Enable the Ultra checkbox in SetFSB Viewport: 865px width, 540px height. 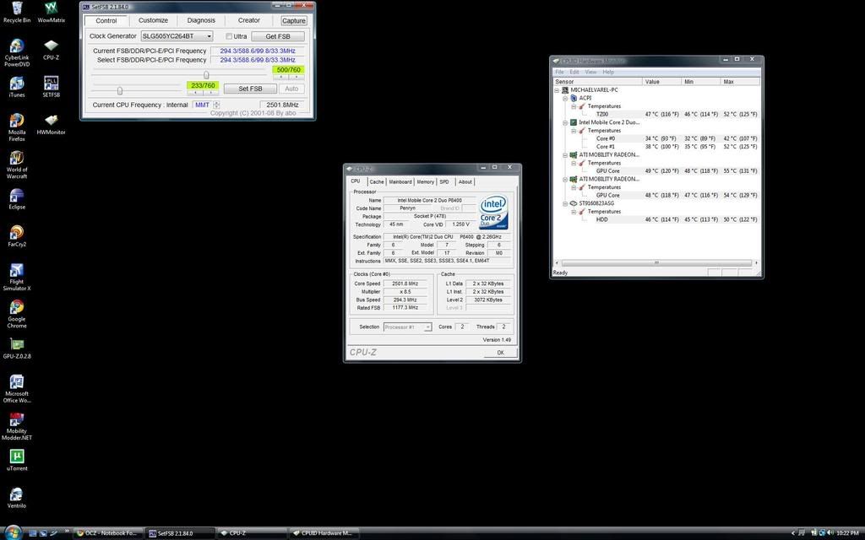point(229,36)
